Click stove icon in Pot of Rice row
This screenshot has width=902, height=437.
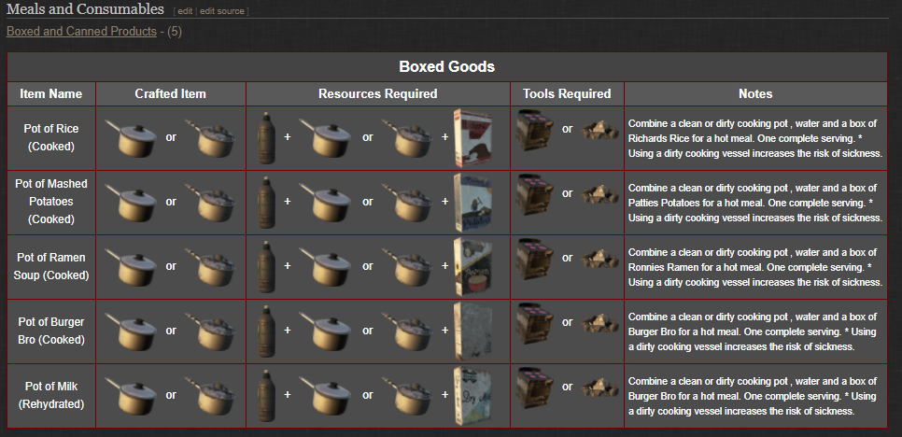[x=535, y=131]
